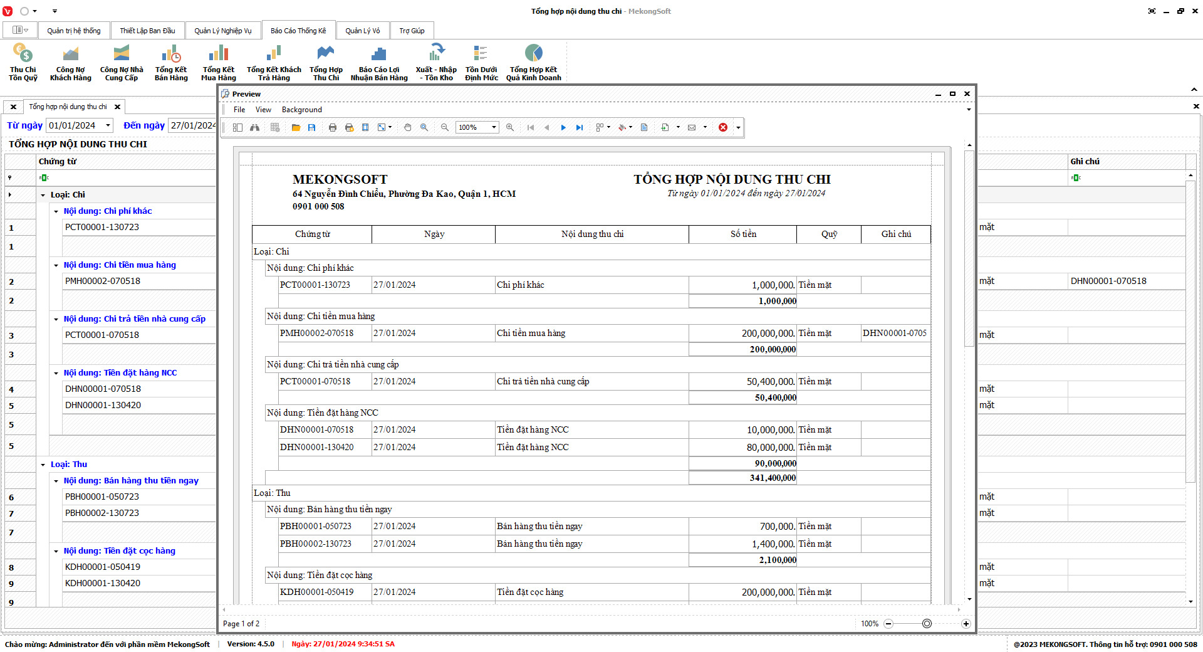Toggle document map panel in Preview toolbar
The height and width of the screenshot is (652, 1203).
(237, 127)
